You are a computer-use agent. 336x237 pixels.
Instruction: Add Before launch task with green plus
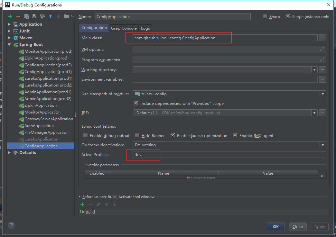click(82, 205)
